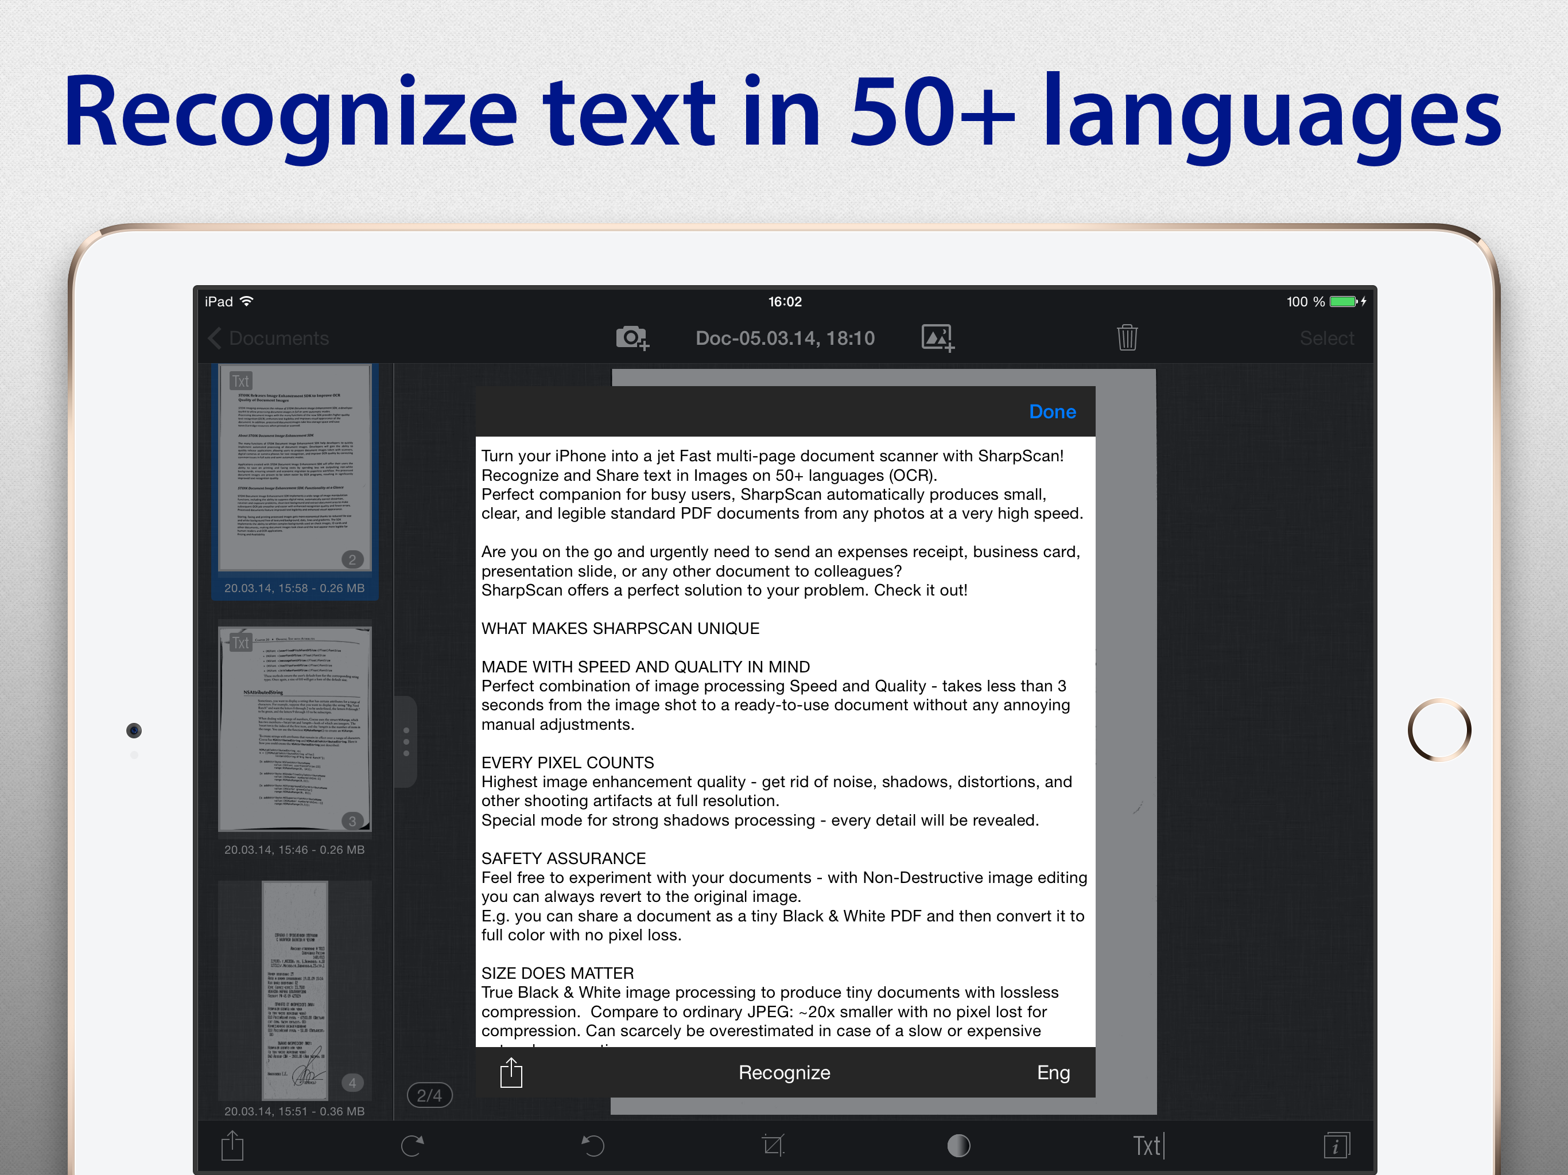This screenshot has width=1568, height=1175.
Task: Tap the camera add-photo icon
Action: point(631,338)
